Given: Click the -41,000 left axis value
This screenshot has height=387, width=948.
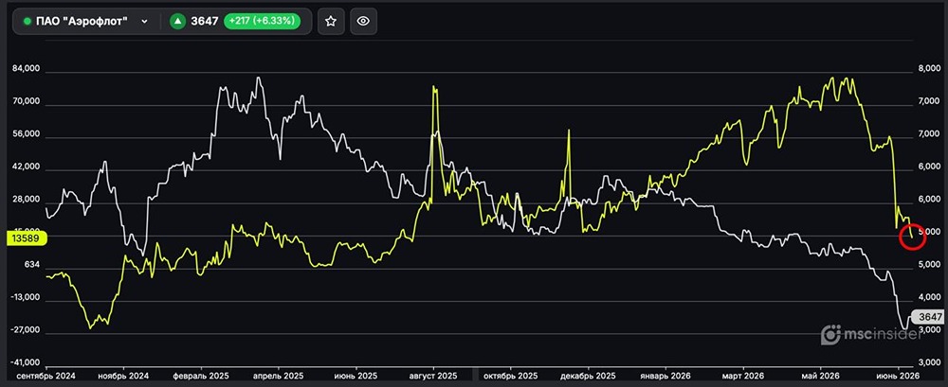Looking at the screenshot, I should pos(25,362).
